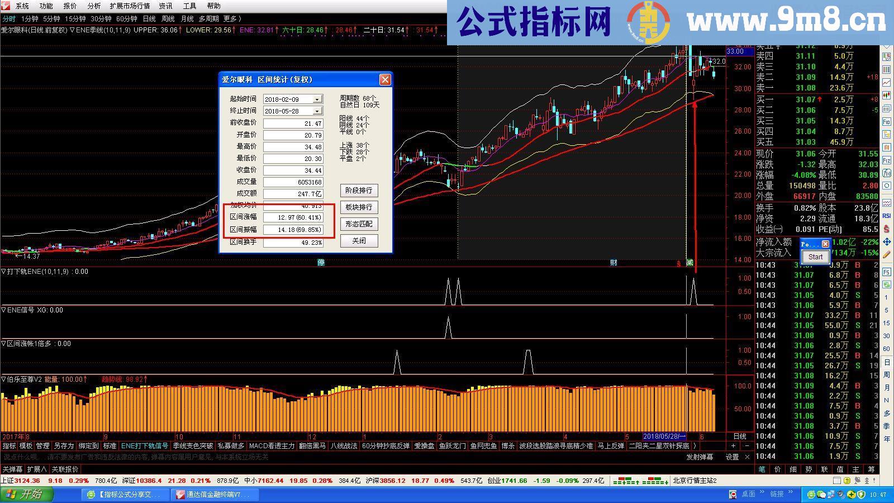Expand the 区间涨帐1倍多 sub-chart menu
This screenshot has width=894, height=503.
click(3, 344)
